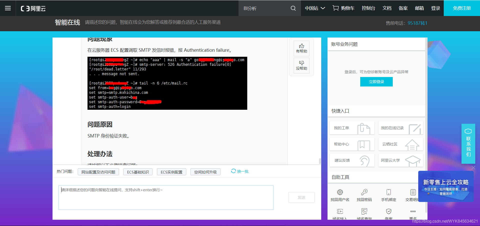The height and width of the screenshot is (226, 480).
Task: Open the 交易明细 clipboard icon
Action: pos(413,192)
